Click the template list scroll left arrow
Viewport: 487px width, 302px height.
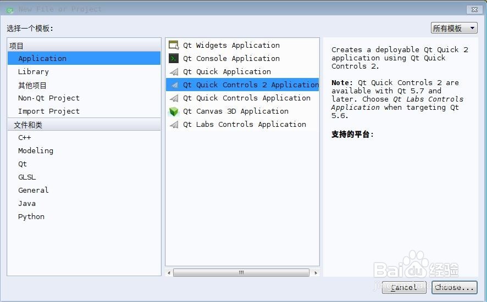tap(169, 273)
